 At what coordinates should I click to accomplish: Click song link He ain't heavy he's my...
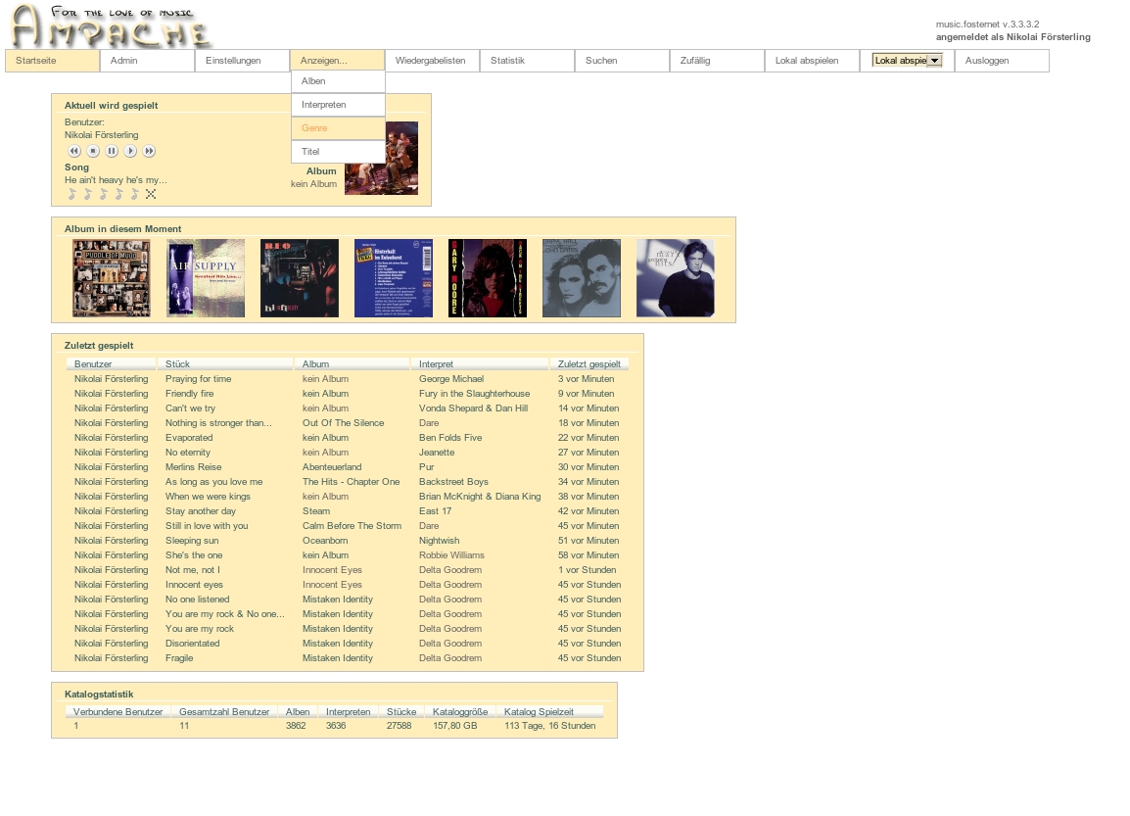point(116,180)
